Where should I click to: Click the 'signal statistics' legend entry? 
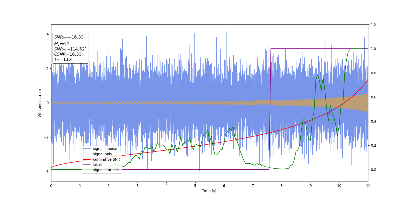coord(107,170)
